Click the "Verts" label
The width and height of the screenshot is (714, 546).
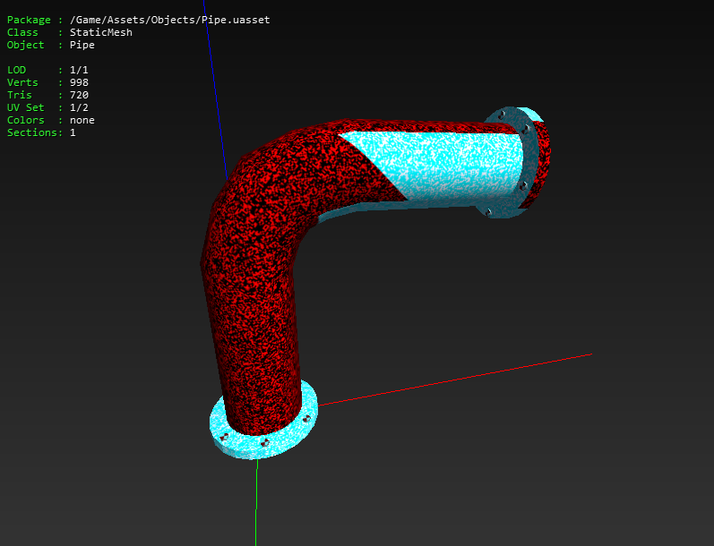click(22, 82)
